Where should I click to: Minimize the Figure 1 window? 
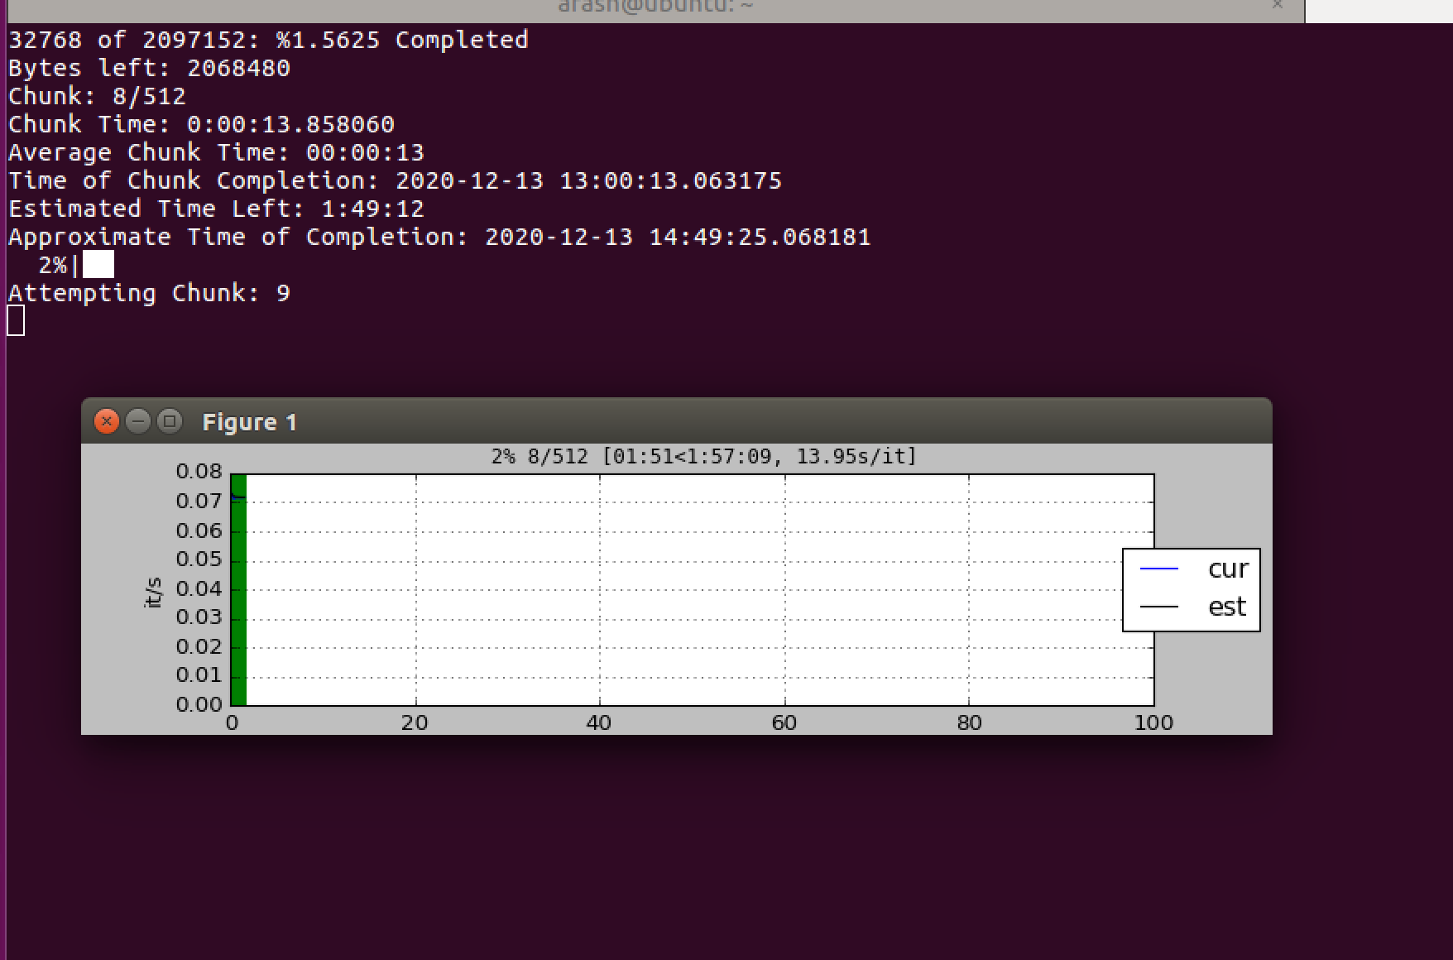click(x=138, y=421)
